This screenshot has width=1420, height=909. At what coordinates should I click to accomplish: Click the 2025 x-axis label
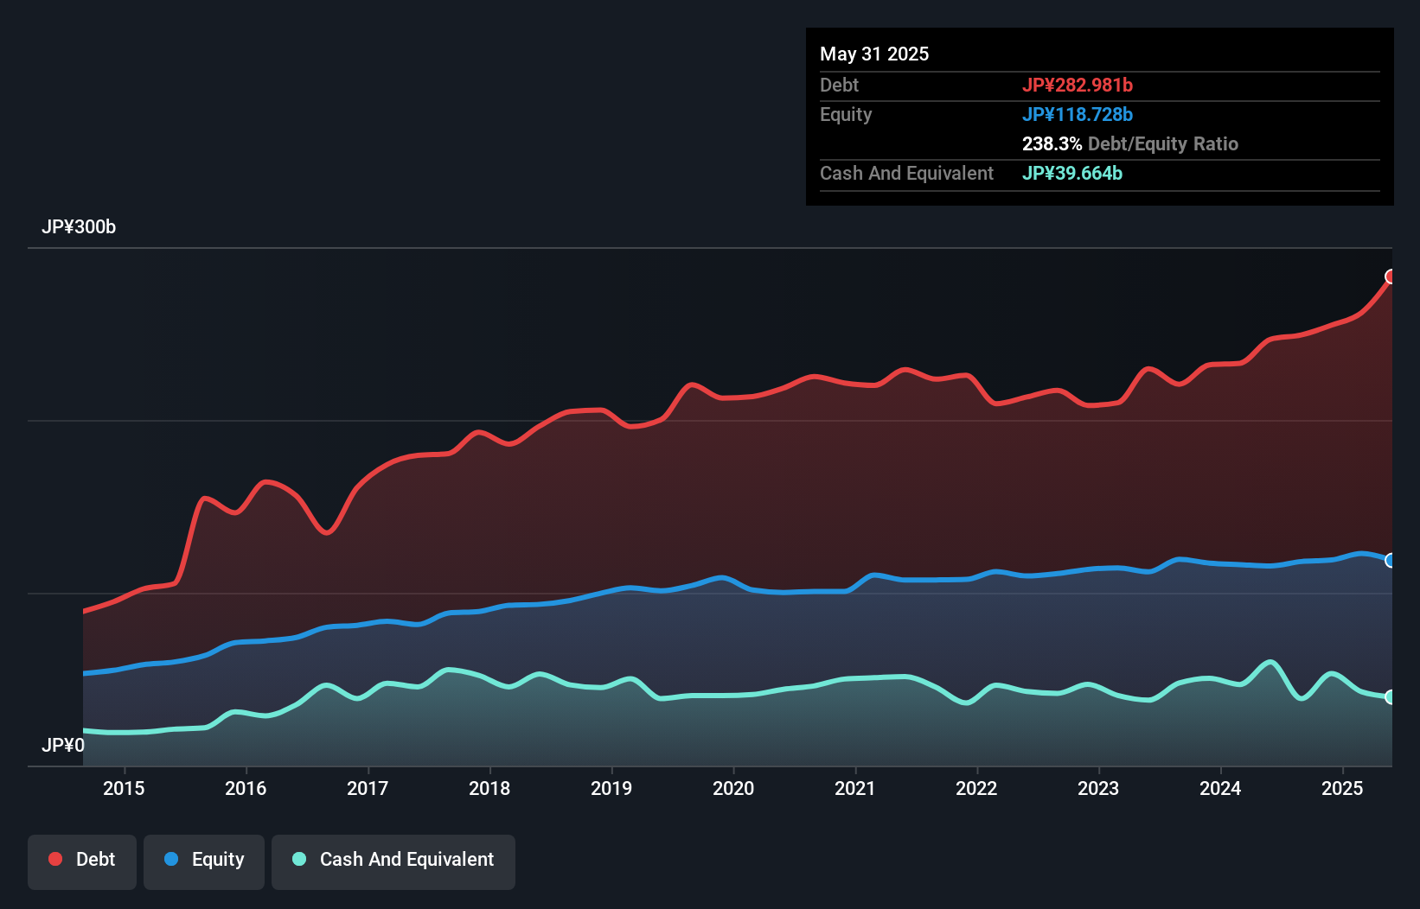pyautogui.click(x=1342, y=788)
